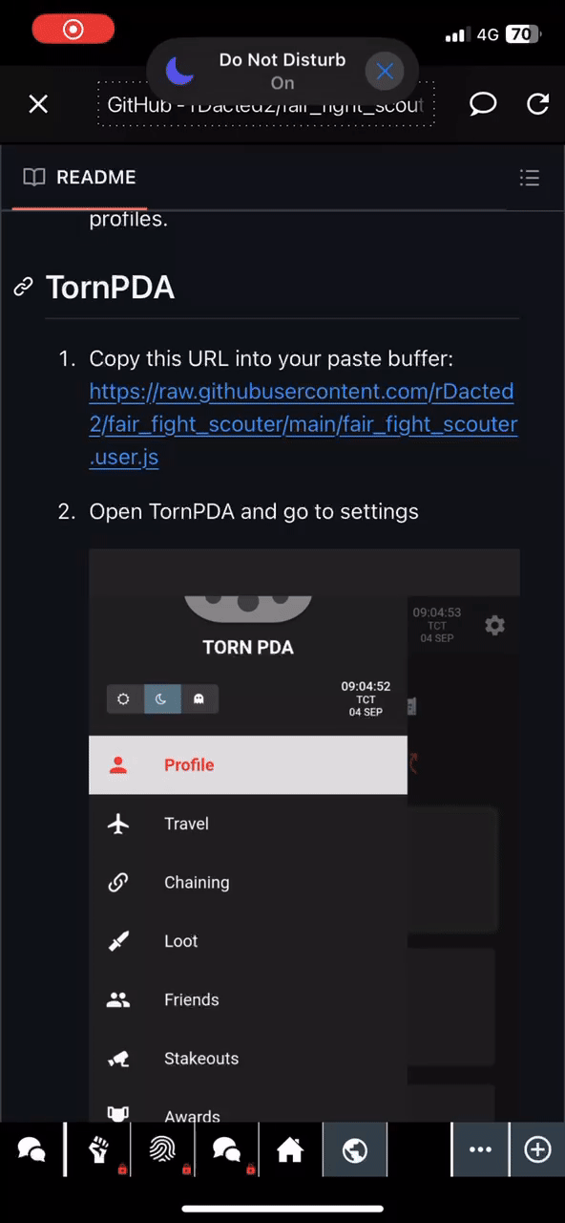Reload the page with the refresh button
Image resolution: width=565 pixels, height=1223 pixels.
[x=537, y=104]
